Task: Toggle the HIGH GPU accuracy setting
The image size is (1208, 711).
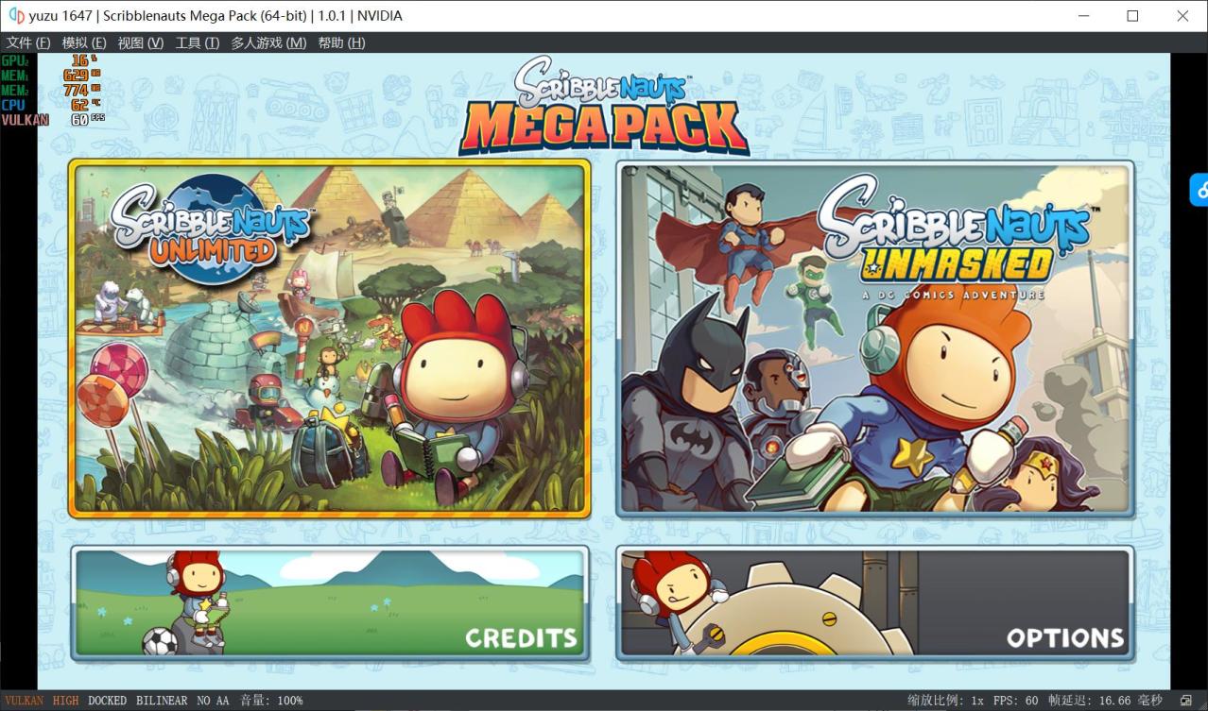Action: 66,701
